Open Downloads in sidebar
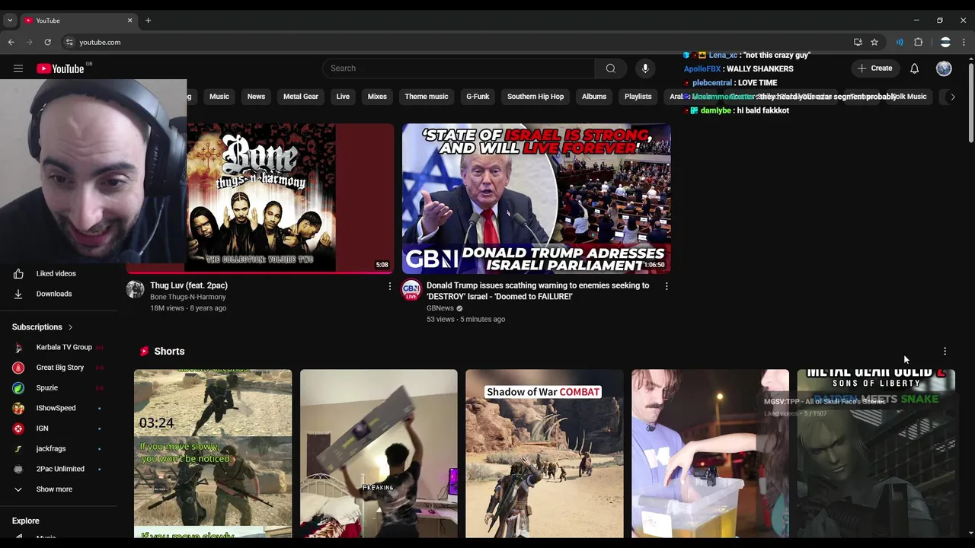This screenshot has width=975, height=548. 55,294
